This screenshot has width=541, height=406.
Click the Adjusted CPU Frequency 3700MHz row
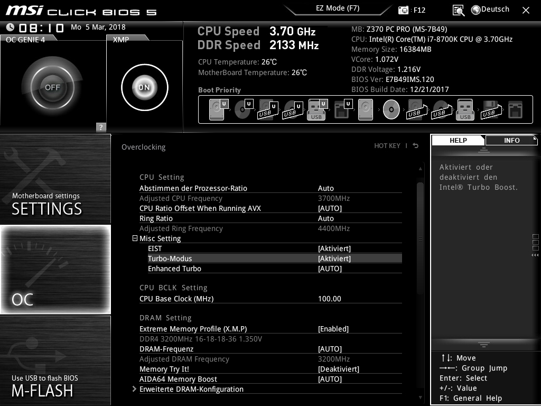point(270,199)
